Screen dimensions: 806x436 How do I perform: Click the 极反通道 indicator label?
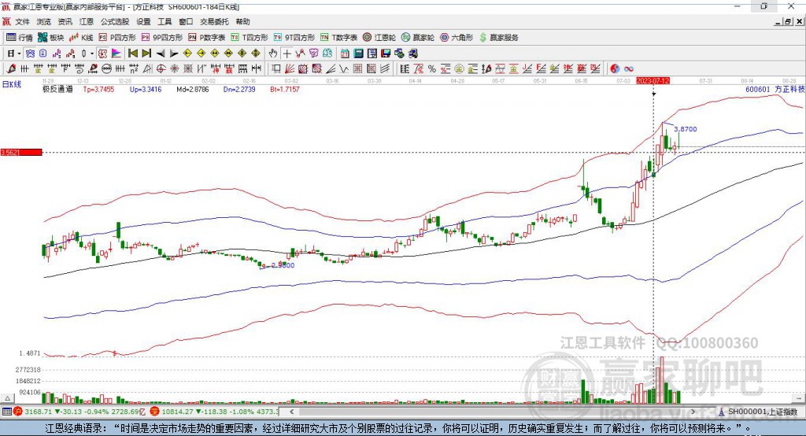click(57, 90)
